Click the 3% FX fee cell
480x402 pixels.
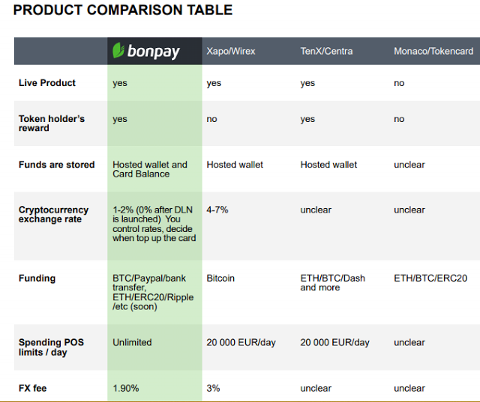click(213, 389)
